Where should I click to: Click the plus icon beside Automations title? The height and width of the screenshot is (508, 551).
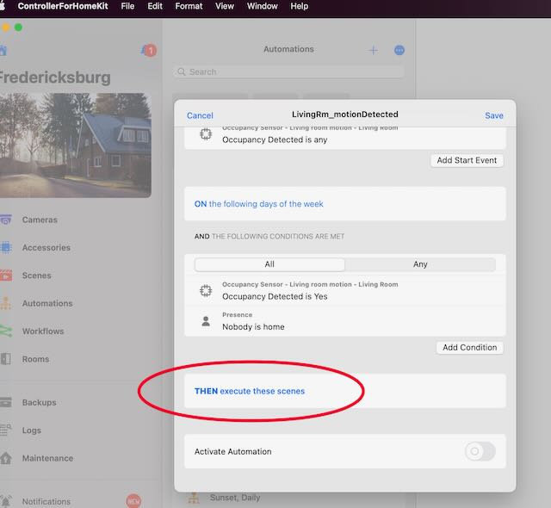tap(373, 50)
